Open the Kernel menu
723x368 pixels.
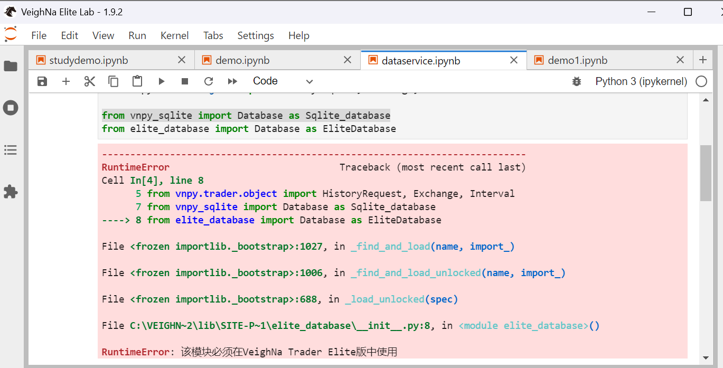click(174, 35)
